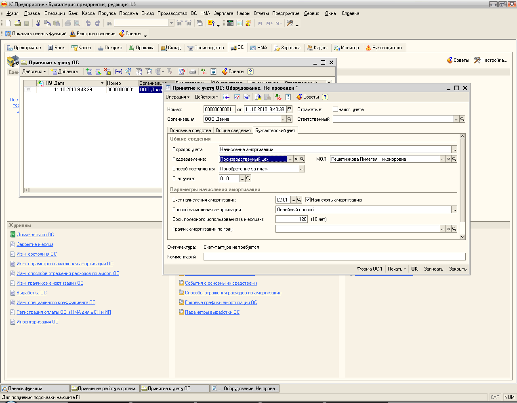Clear the Подразделение field with X button
517x403 pixels.
pyautogui.click(x=296, y=159)
